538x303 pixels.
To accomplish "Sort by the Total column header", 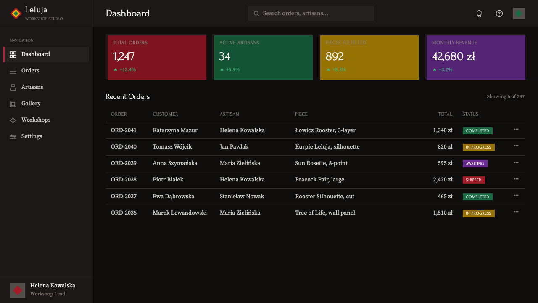I will point(445,114).
